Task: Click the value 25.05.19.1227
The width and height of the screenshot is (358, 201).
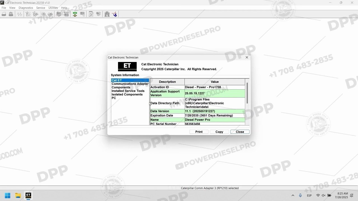Action: (215, 94)
